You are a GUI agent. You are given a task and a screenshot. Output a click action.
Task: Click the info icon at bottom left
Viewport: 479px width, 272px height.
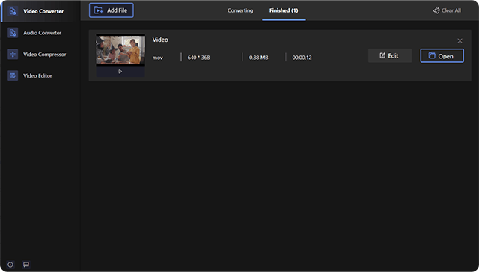tap(10, 265)
